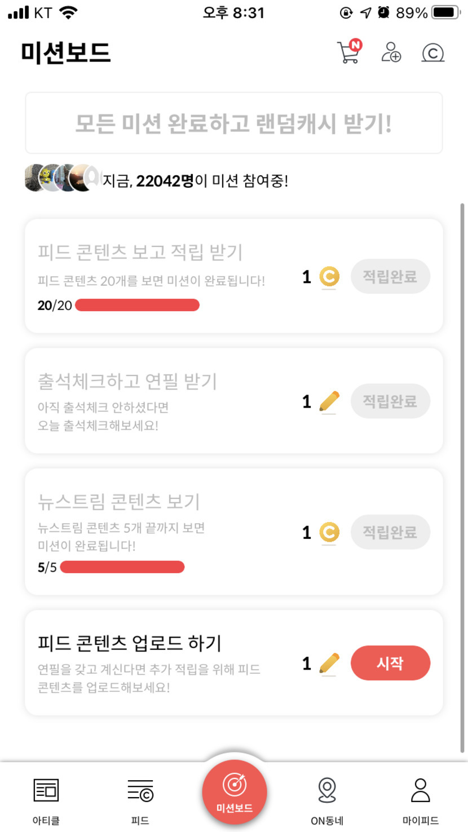Click the 20/20 feed progress bar

pos(137,306)
